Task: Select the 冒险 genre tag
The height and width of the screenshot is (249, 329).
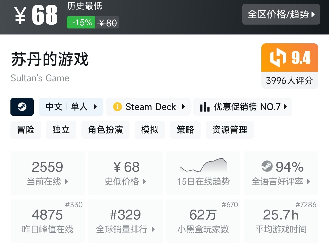Action: [x=26, y=130]
